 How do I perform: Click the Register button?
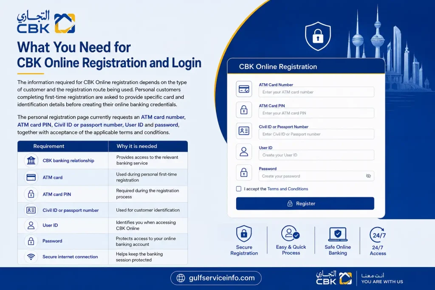[305, 203]
